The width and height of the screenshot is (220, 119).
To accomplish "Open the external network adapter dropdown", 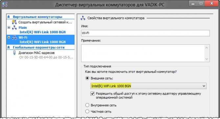I will (x=204, y=86).
